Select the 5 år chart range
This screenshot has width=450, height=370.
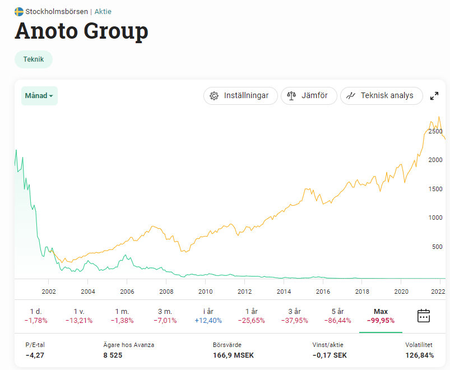pos(337,316)
